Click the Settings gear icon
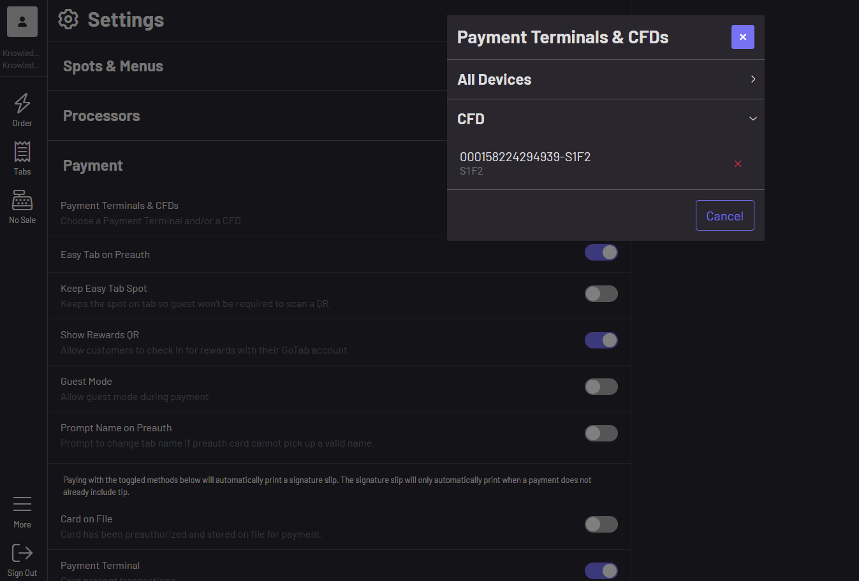This screenshot has height=581, width=859. [68, 20]
